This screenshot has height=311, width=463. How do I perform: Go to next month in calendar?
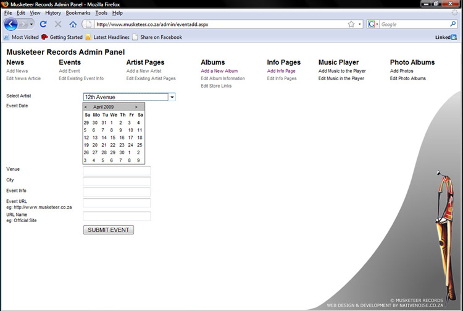[x=136, y=107]
